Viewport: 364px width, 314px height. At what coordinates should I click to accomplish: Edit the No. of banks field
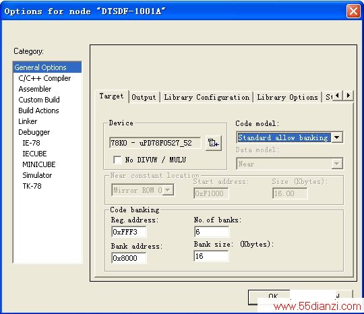(x=212, y=232)
